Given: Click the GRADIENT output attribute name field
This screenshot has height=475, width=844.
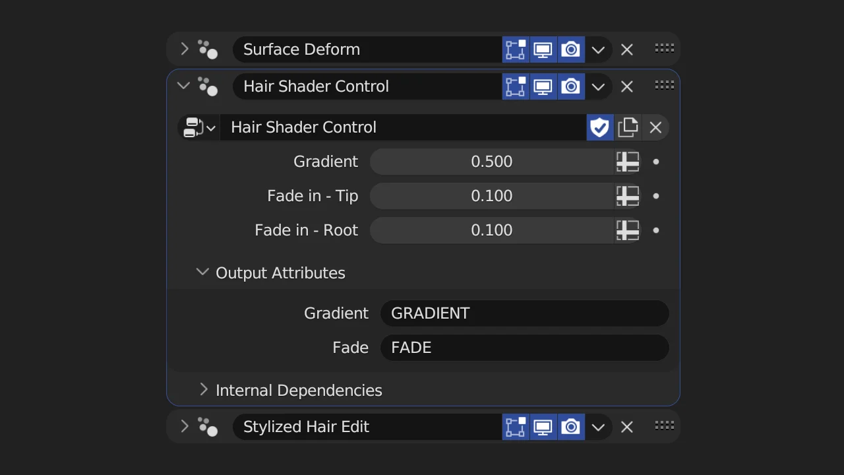Looking at the screenshot, I should [524, 313].
